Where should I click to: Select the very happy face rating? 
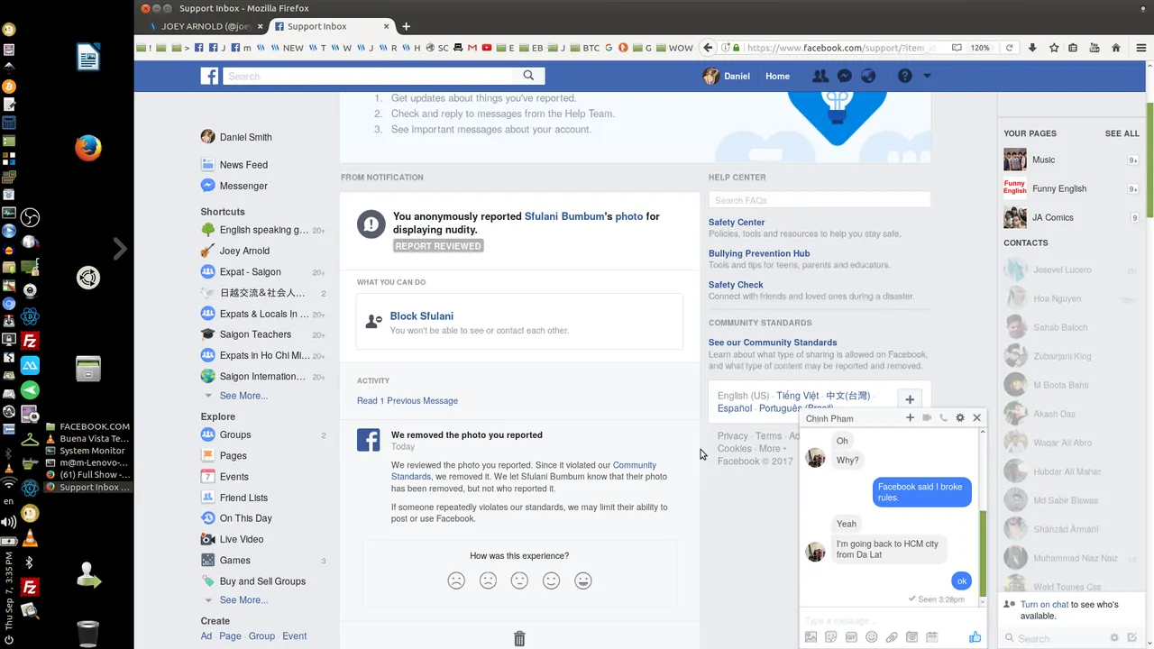click(583, 581)
